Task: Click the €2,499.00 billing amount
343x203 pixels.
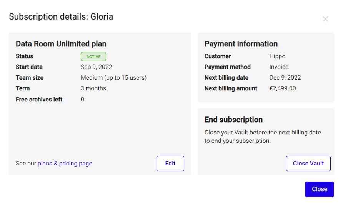Action: 283,88
